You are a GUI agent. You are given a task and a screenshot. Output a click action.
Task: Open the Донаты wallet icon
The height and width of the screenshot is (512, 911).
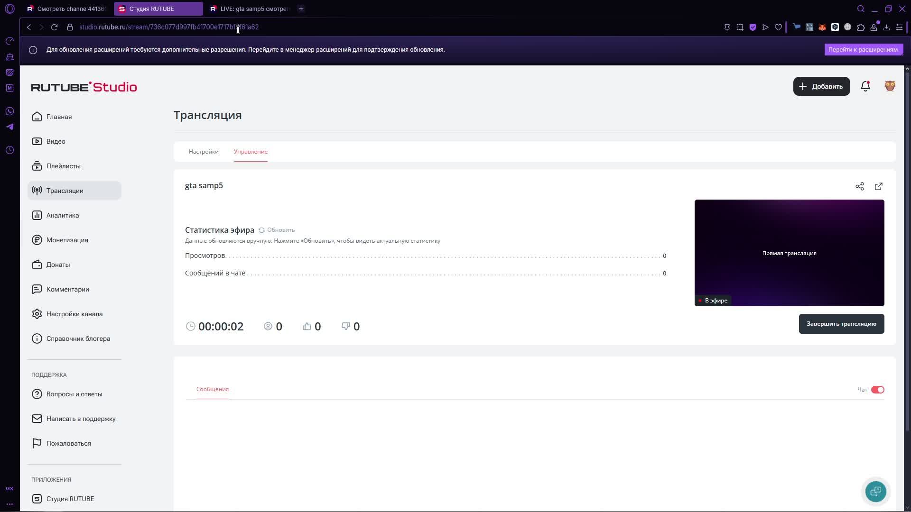(37, 265)
